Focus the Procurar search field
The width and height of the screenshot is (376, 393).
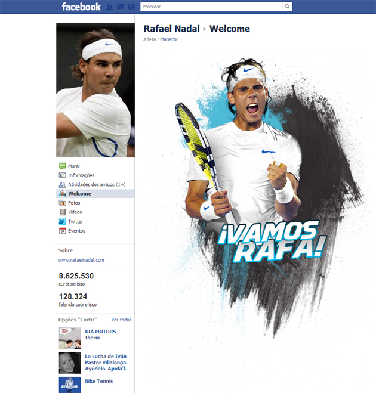click(211, 7)
